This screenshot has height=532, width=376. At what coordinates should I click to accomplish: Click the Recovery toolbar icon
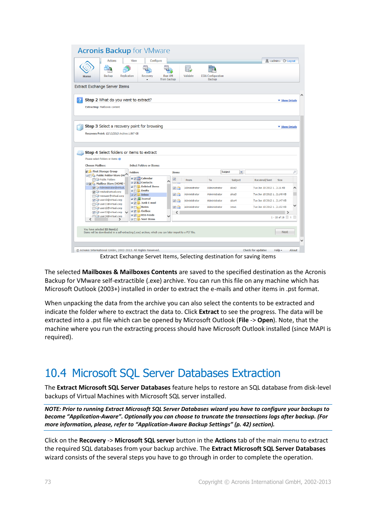pos(147,69)
